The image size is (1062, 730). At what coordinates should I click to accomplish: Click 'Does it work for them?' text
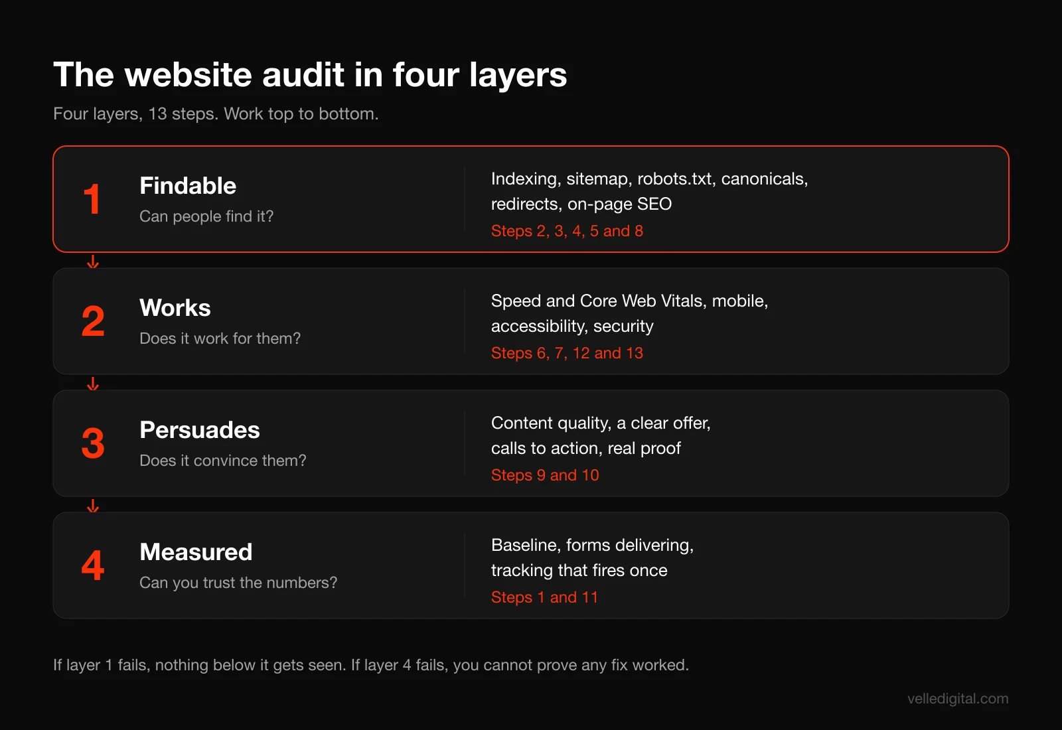(x=220, y=338)
